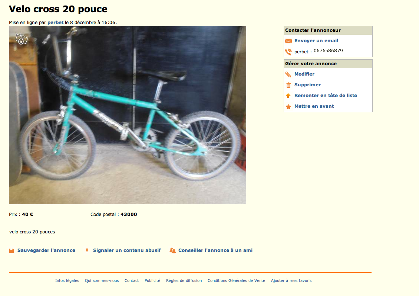Select Remonter en tête de liste
The height and width of the screenshot is (296, 419).
click(326, 95)
